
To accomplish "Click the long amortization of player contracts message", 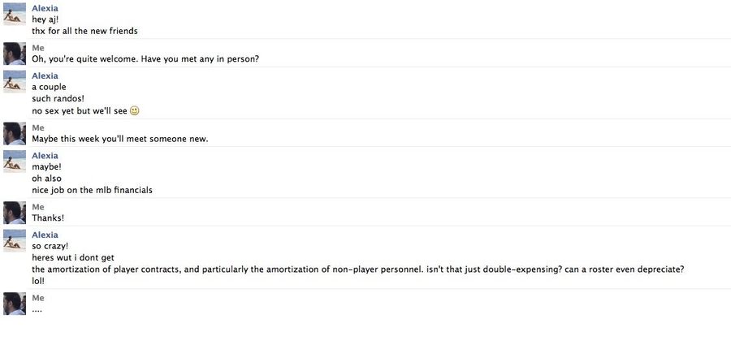I will pyautogui.click(x=357, y=269).
